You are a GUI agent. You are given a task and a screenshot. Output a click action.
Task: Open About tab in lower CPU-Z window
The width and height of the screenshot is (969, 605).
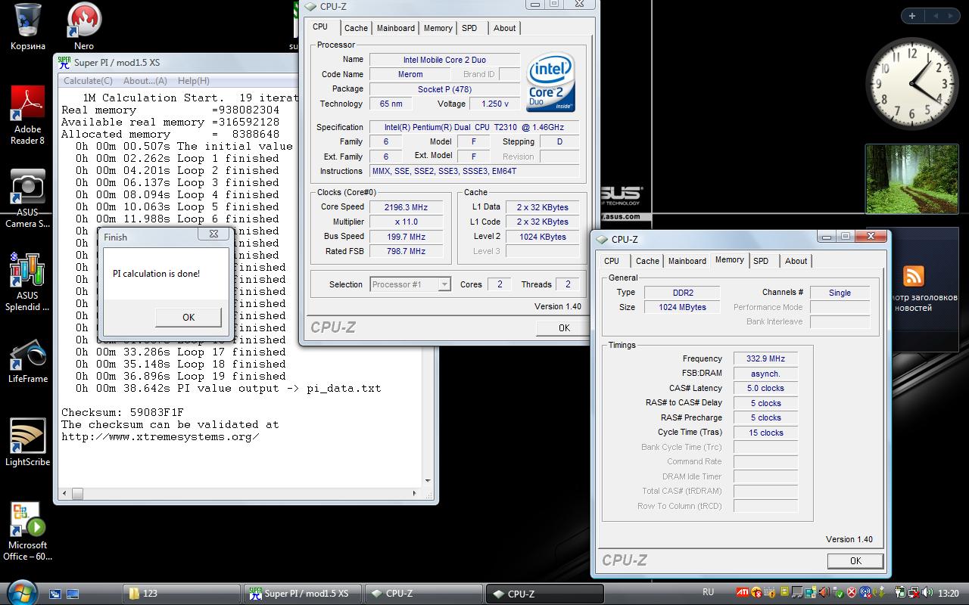click(x=796, y=261)
